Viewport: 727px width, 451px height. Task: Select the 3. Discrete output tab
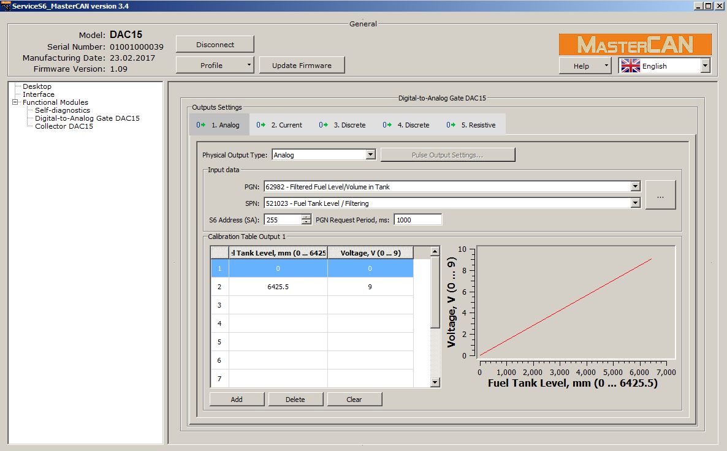pos(343,125)
